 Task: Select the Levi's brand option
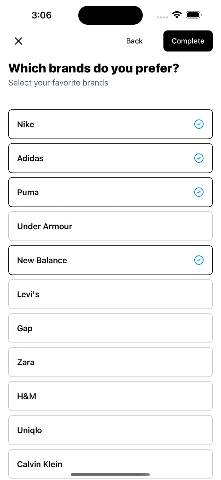110,294
